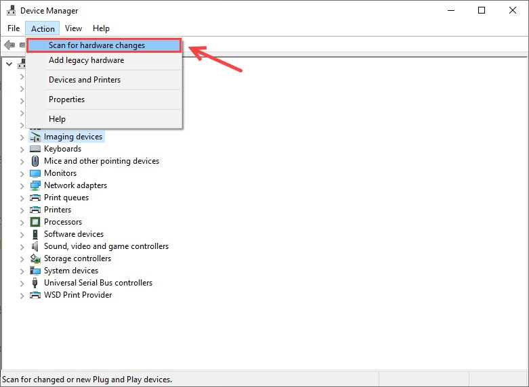Image resolution: width=529 pixels, height=387 pixels.
Task: Click the speaker icon for Sound controllers
Action: [35, 246]
